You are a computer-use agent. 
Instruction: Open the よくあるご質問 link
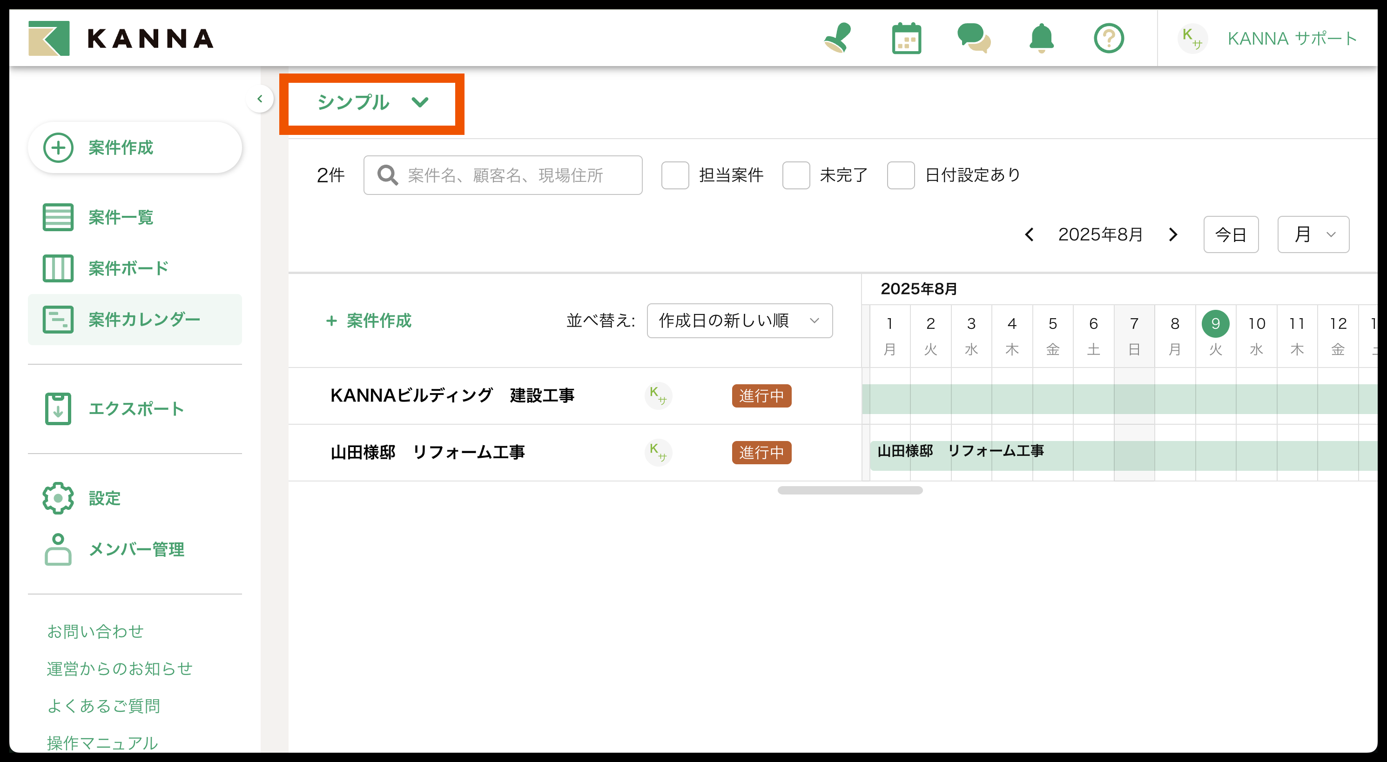[103, 706]
